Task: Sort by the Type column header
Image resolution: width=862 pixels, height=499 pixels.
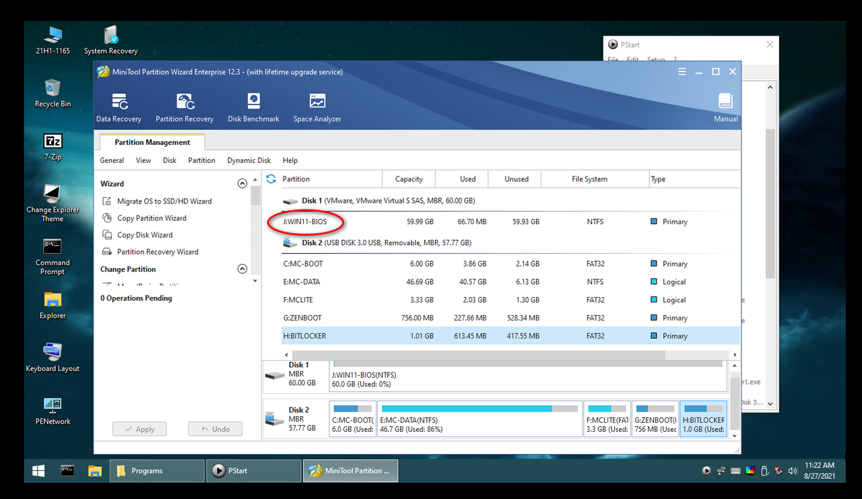Action: pos(694,179)
